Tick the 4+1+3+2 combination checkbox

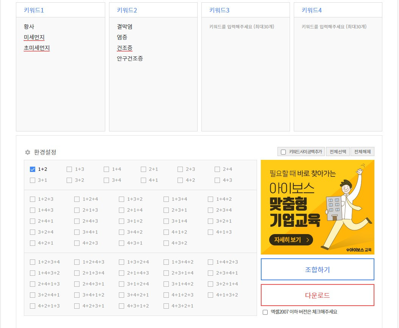pos(210,295)
